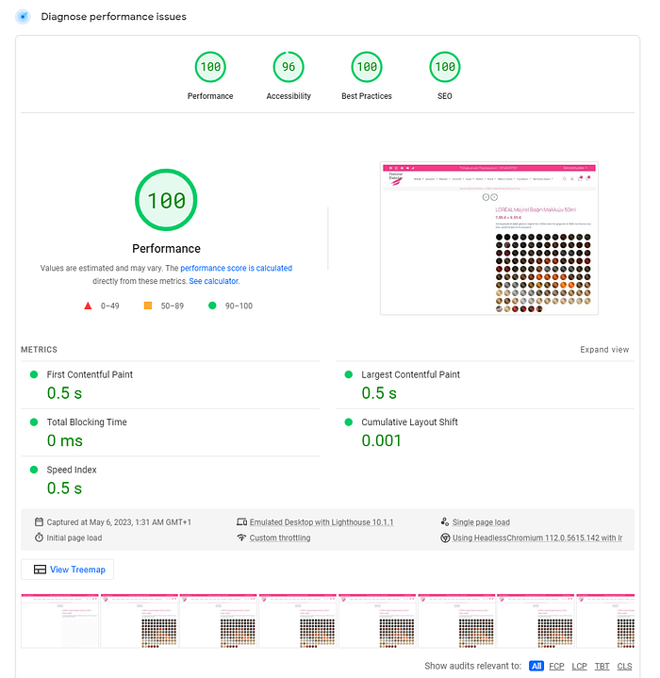Click the devices icon beside Emulated Desktop
Image resolution: width=660 pixels, height=678 pixels.
[x=241, y=521]
